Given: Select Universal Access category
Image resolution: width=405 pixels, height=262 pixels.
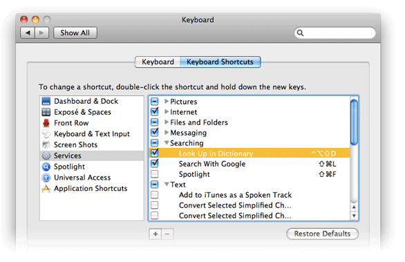Looking at the screenshot, I should [x=92, y=178].
